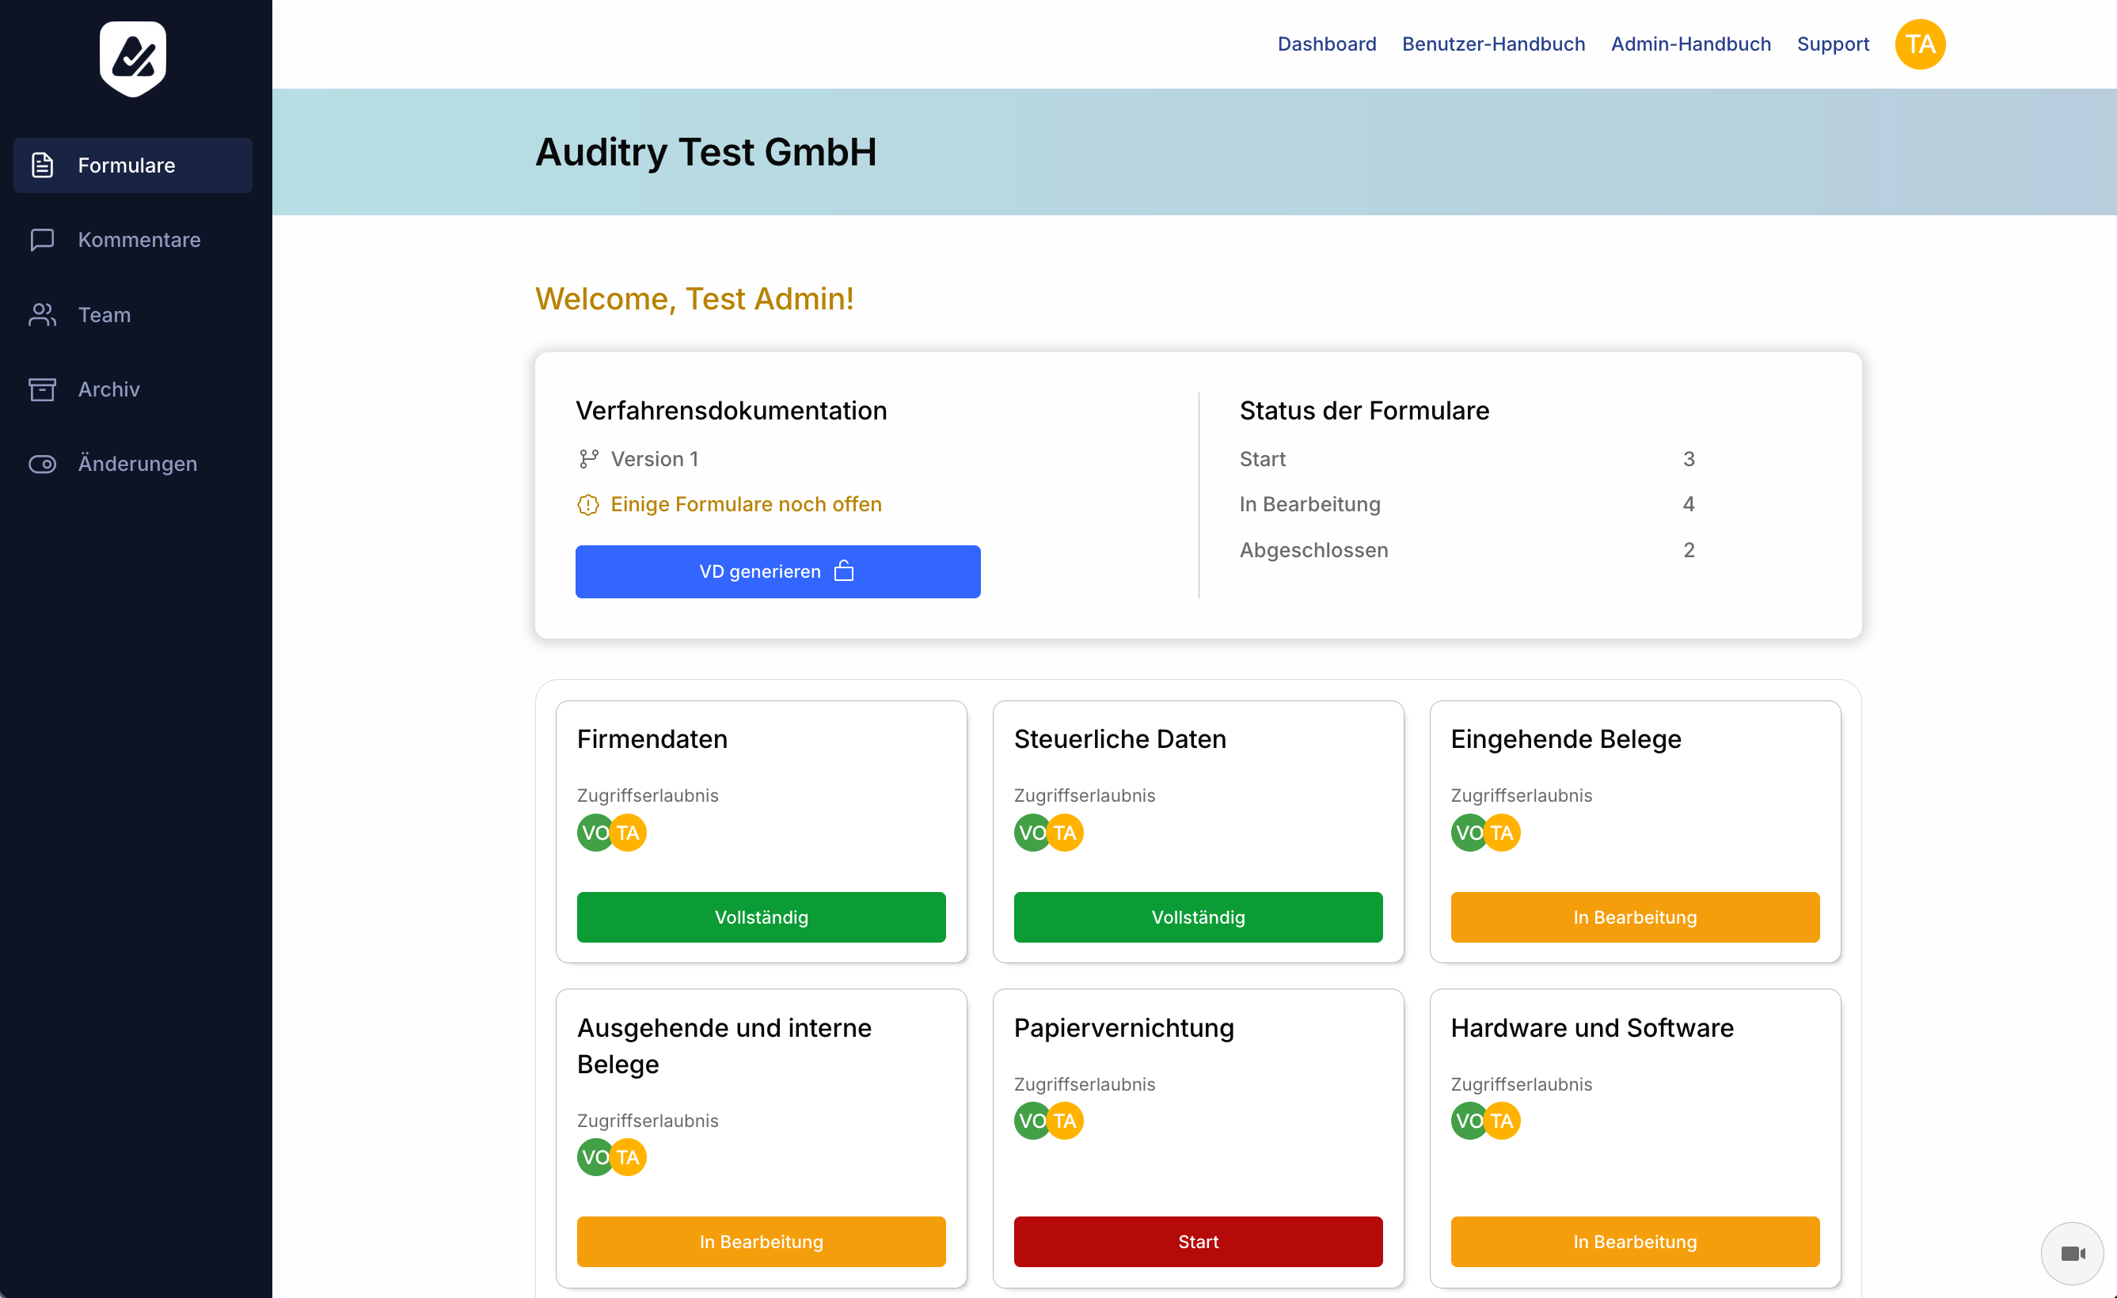This screenshot has width=2117, height=1298.
Task: Go to the Support page
Action: (x=1833, y=44)
